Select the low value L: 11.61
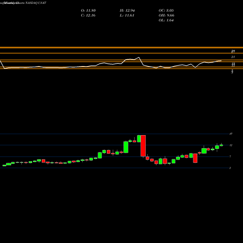 coord(127,16)
